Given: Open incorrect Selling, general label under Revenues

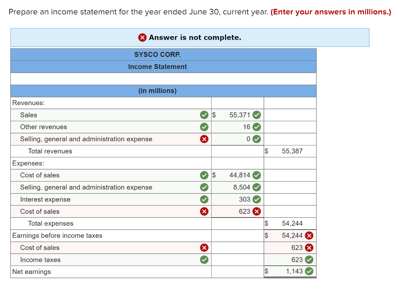Looking at the screenshot, I should point(111,139).
